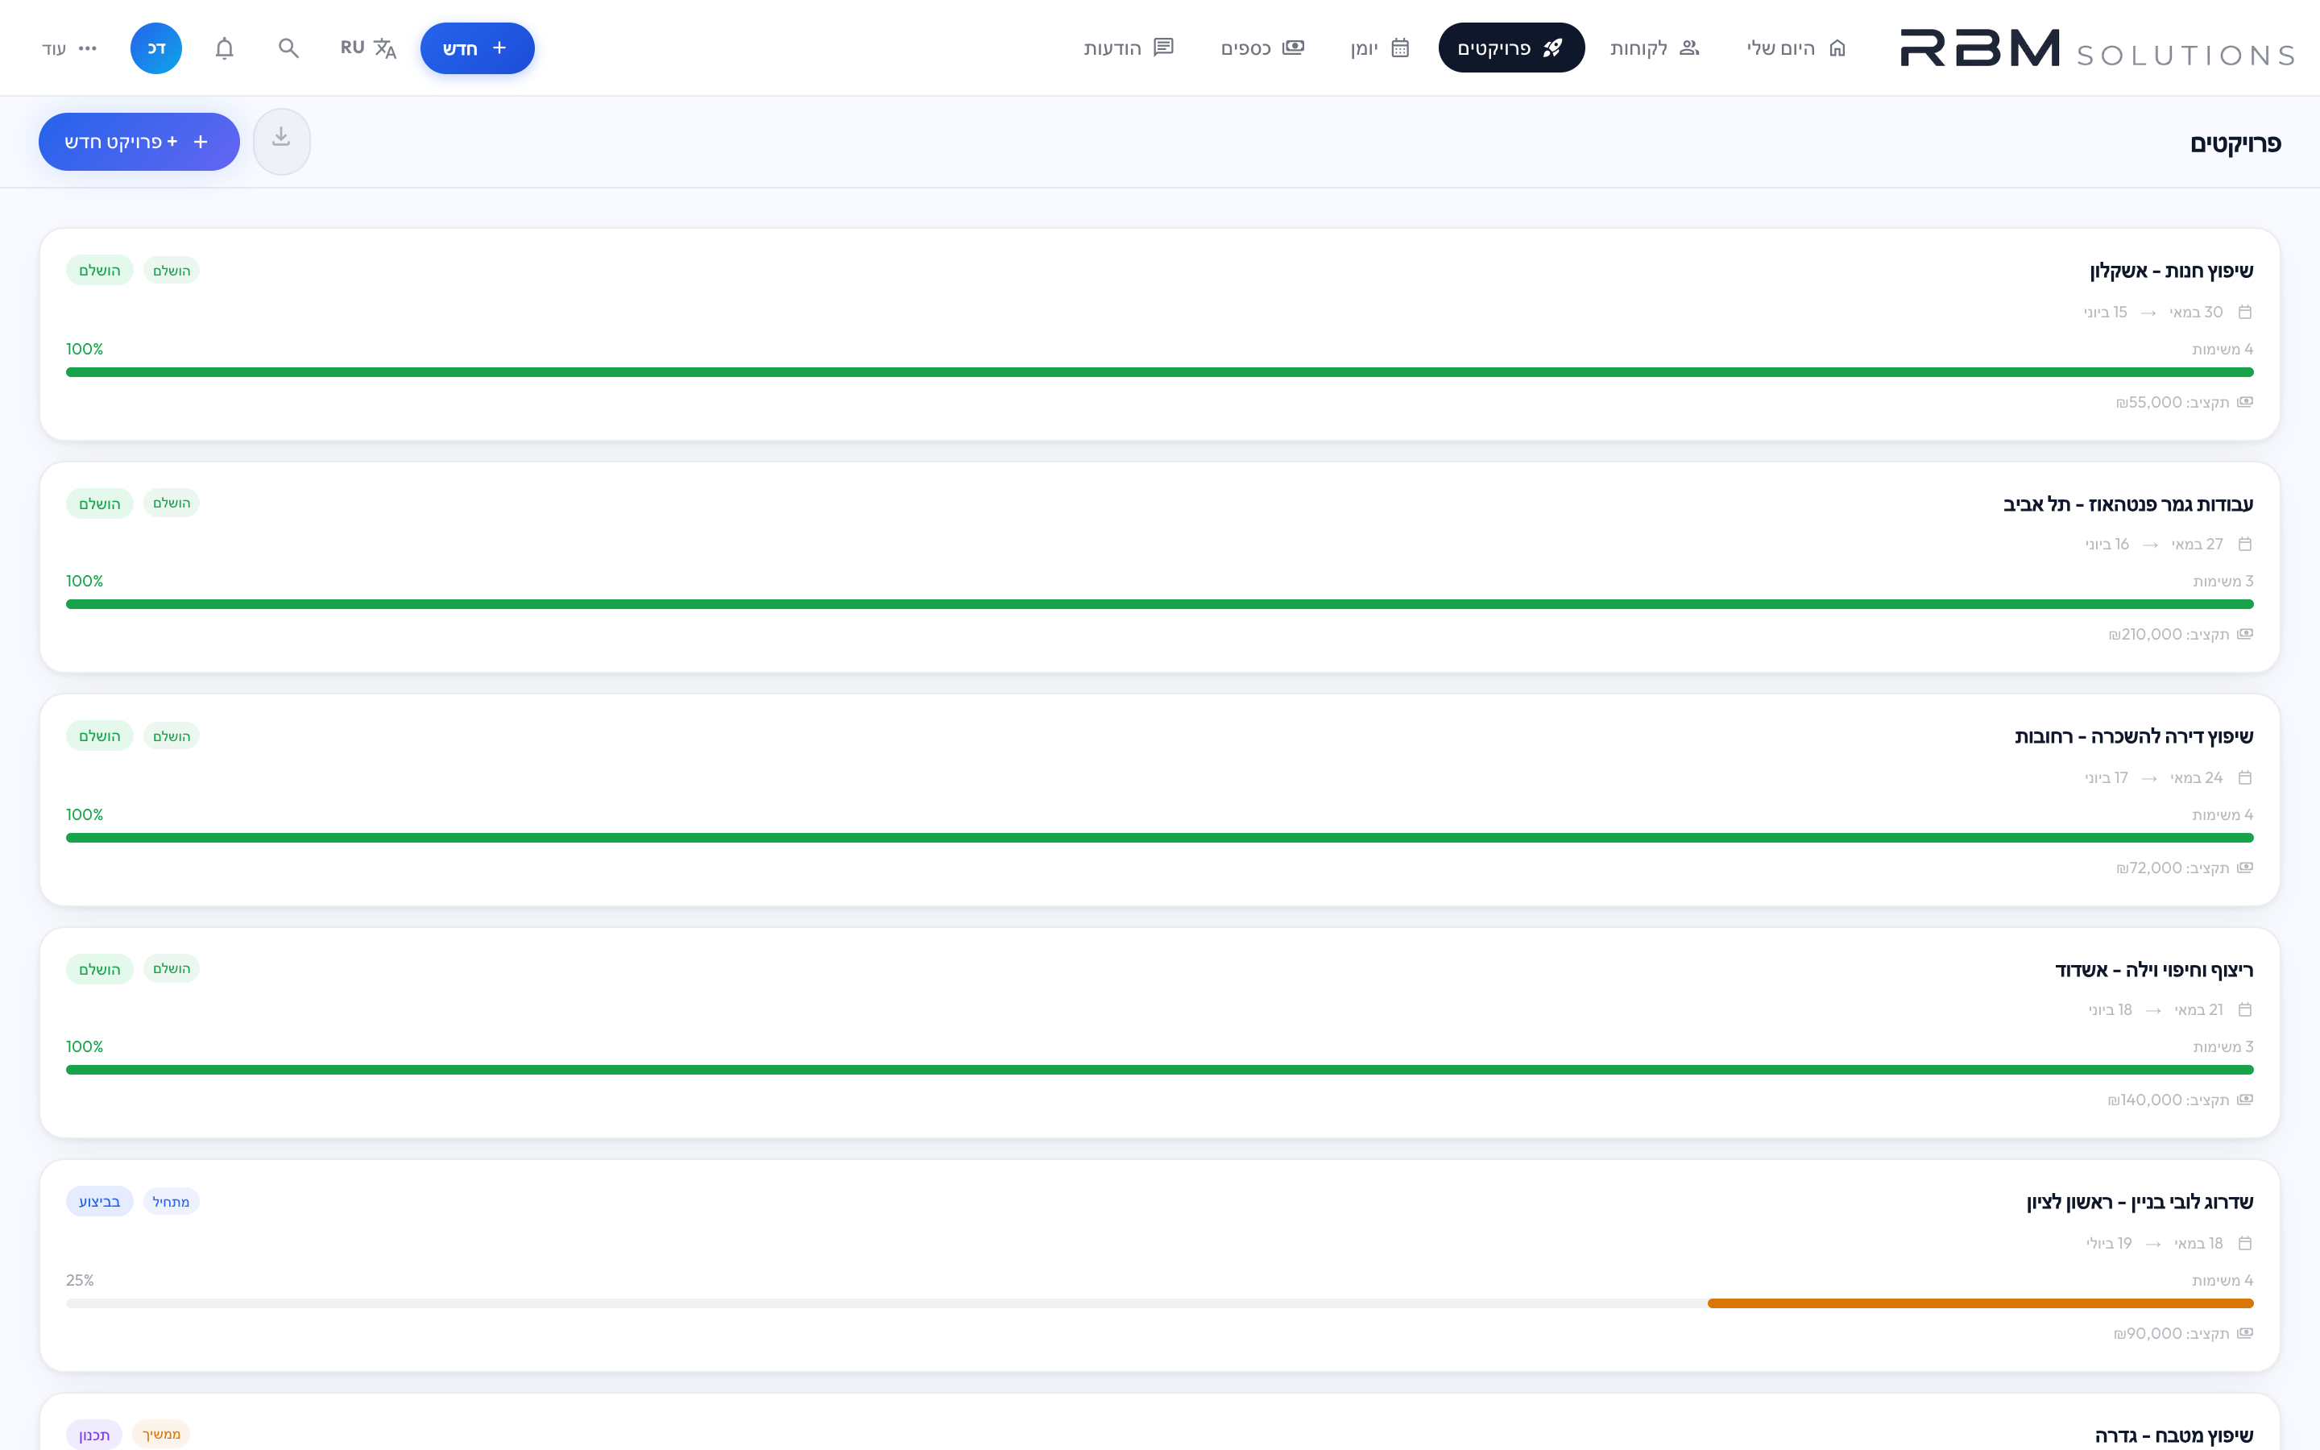Click calendar icon beside 30 במאי
Image resolution: width=2320 pixels, height=1450 pixels.
[x=2244, y=313]
